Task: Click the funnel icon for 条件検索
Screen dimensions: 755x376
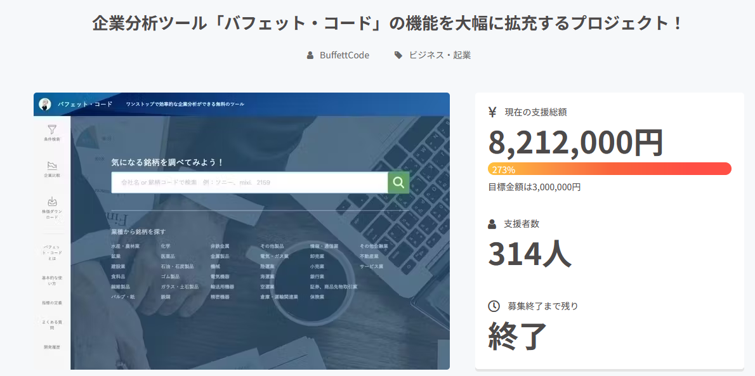Action: tap(52, 129)
